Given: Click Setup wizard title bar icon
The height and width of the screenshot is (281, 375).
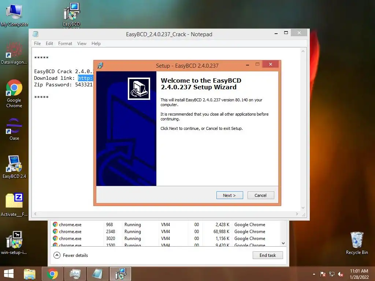Looking at the screenshot, I should pyautogui.click(x=100, y=65).
